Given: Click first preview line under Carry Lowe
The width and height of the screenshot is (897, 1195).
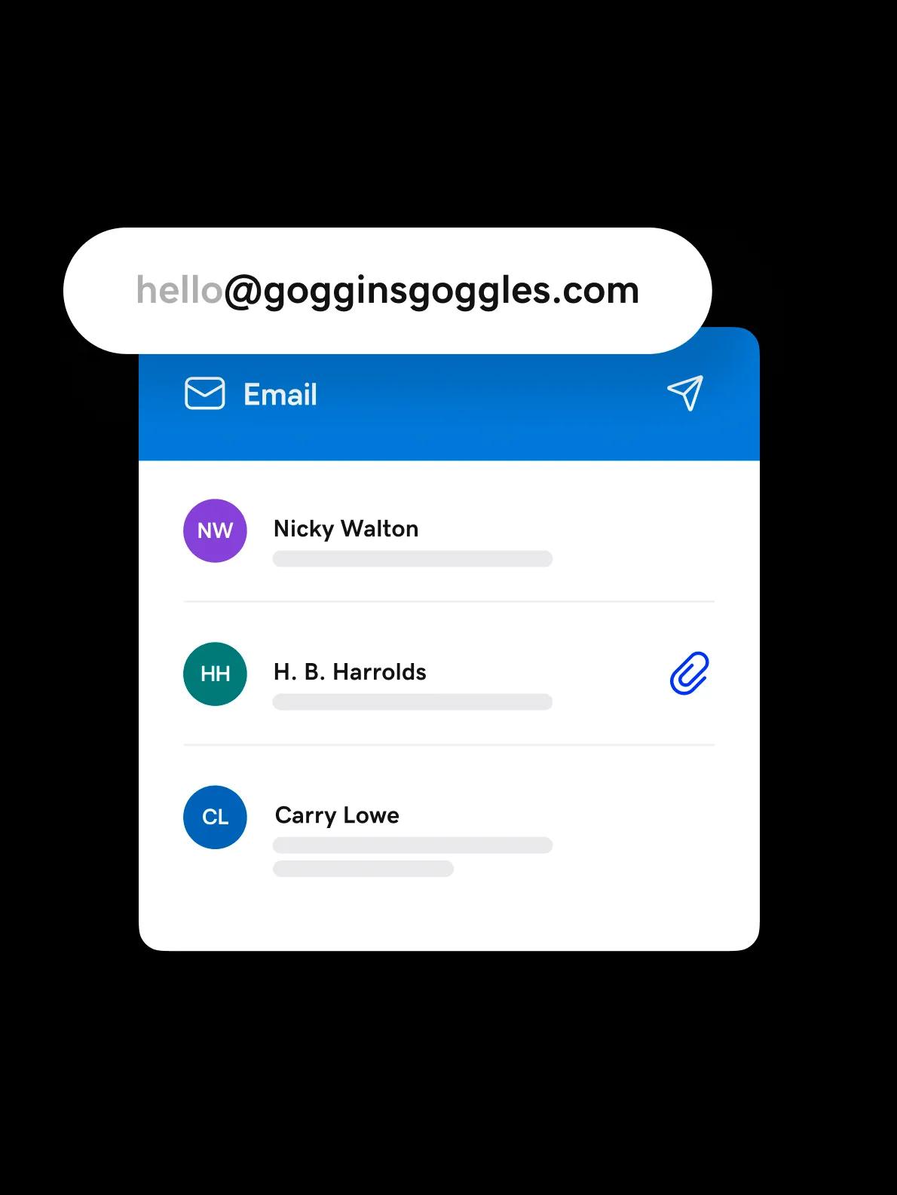Looking at the screenshot, I should click(x=412, y=845).
